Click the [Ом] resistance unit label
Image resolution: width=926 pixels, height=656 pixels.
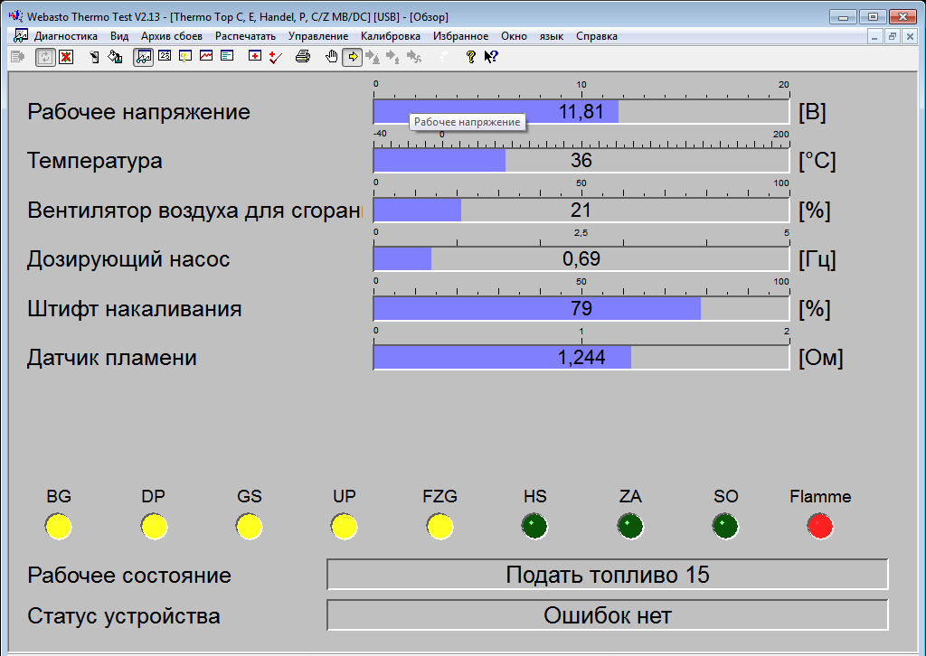(x=821, y=358)
